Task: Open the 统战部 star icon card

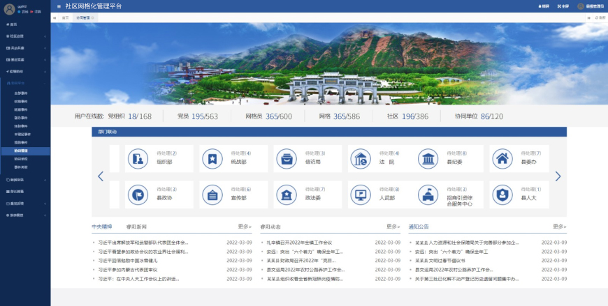Action: (211, 159)
